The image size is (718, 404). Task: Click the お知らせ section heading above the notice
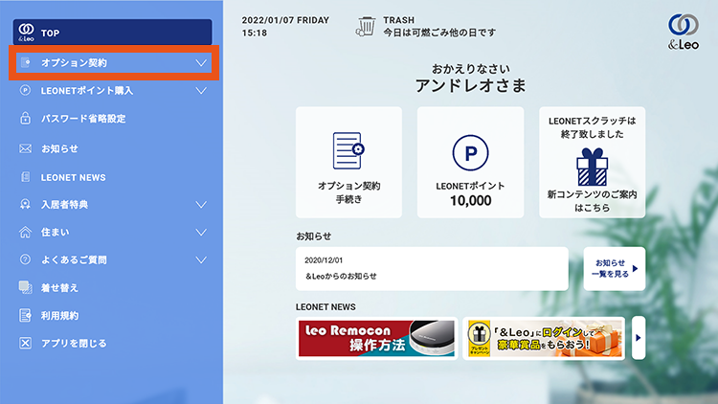coord(313,236)
